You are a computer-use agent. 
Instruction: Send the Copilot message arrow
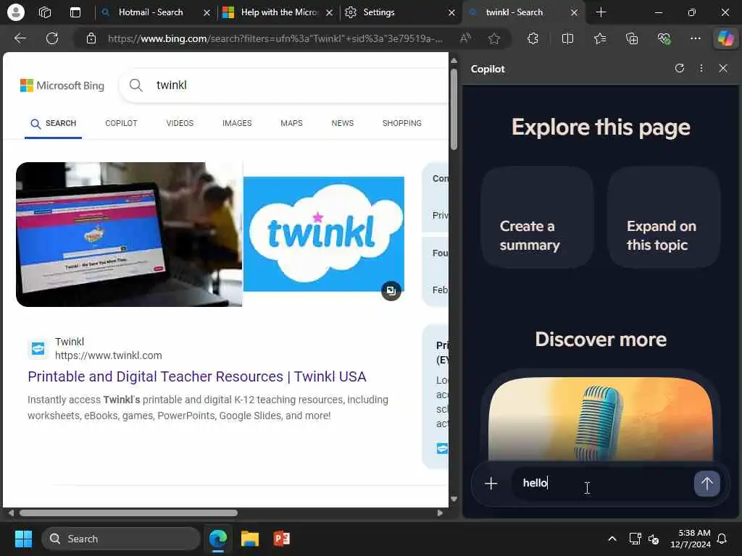click(x=707, y=483)
